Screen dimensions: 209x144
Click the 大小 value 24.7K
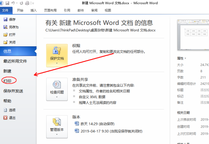point(204,65)
